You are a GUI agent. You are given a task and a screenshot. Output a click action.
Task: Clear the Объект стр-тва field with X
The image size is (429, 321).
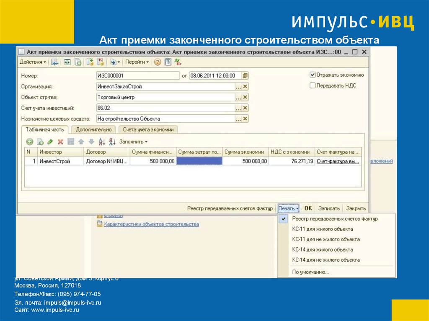pos(245,97)
